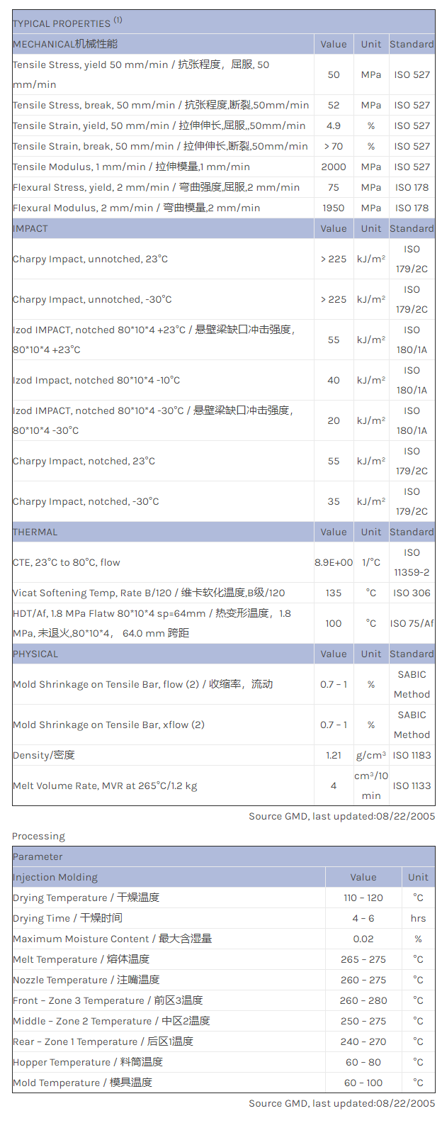This screenshot has height=1123, width=442.
Task: Click the IMPACT section header
Action: pyautogui.click(x=30, y=228)
